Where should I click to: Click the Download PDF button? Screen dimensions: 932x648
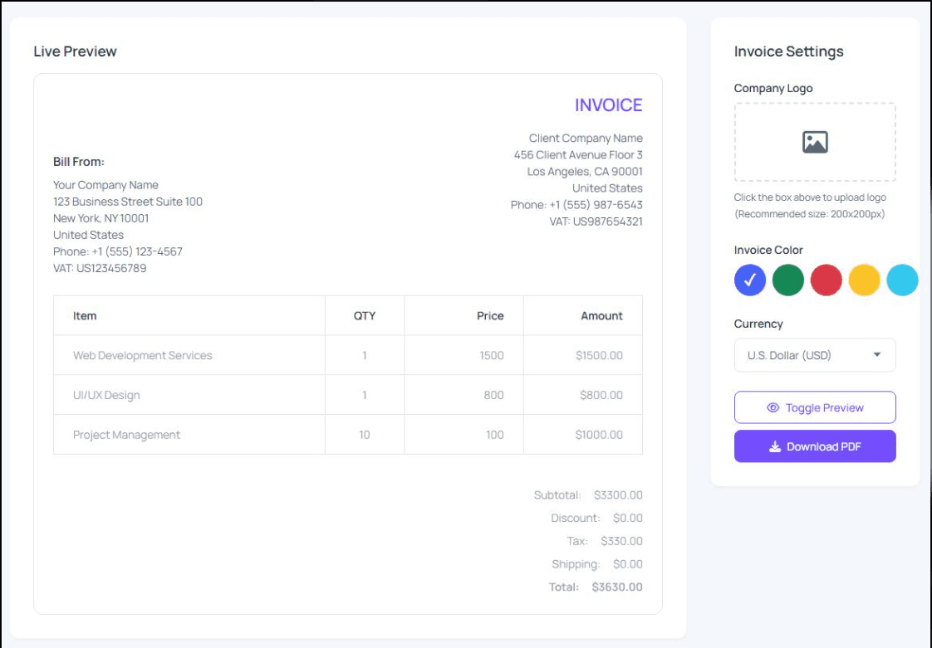(815, 446)
